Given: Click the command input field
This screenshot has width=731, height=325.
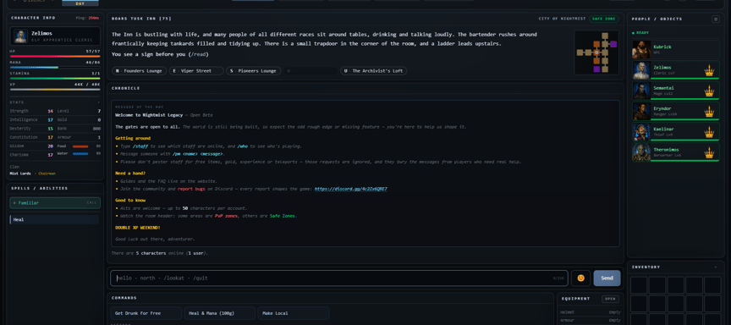Looking at the screenshot, I should pyautogui.click(x=339, y=278).
